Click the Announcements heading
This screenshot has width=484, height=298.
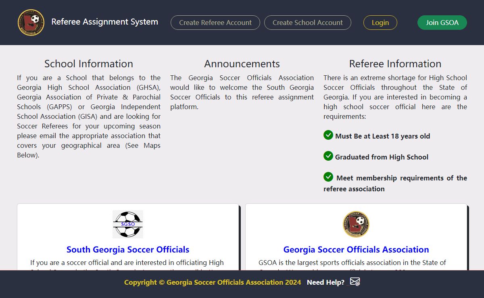coord(242,64)
